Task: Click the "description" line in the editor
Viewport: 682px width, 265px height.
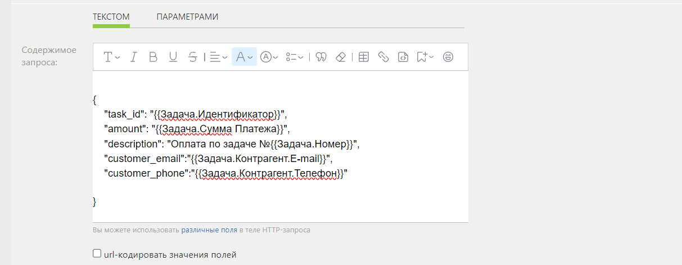Action: (232, 144)
